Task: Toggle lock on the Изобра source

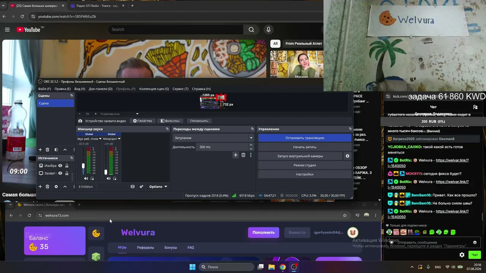Action: (x=67, y=166)
